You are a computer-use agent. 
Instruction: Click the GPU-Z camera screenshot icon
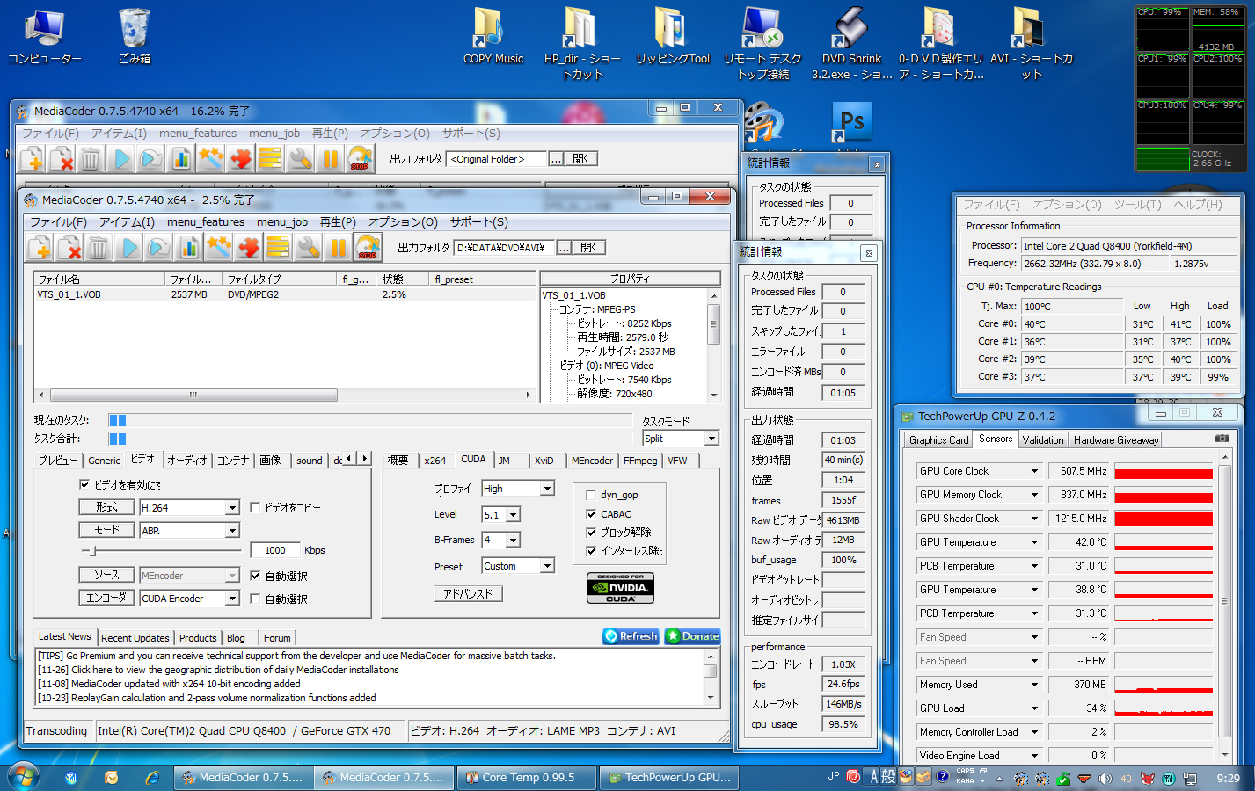(x=1222, y=438)
